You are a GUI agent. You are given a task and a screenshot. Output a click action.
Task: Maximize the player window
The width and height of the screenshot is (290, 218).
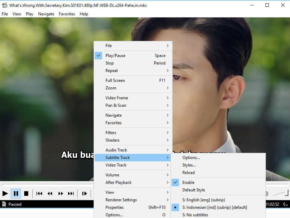point(267,5)
